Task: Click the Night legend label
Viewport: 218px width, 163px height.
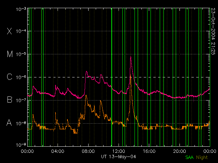Action: click(x=202, y=157)
